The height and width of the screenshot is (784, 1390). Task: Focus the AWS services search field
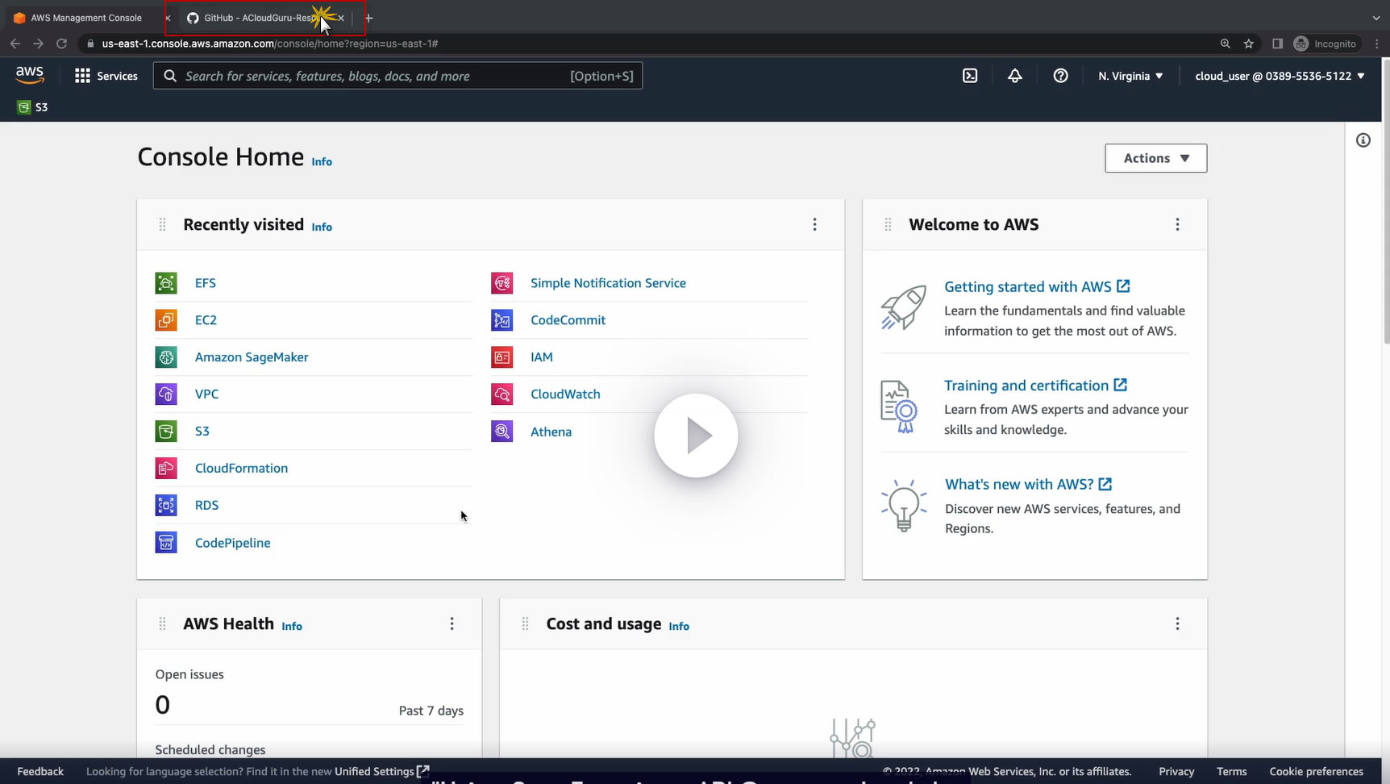[x=397, y=76]
